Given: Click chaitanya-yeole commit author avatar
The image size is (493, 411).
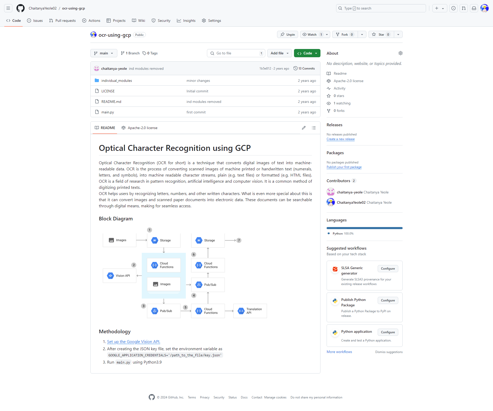Looking at the screenshot, I should pyautogui.click(x=97, y=68).
